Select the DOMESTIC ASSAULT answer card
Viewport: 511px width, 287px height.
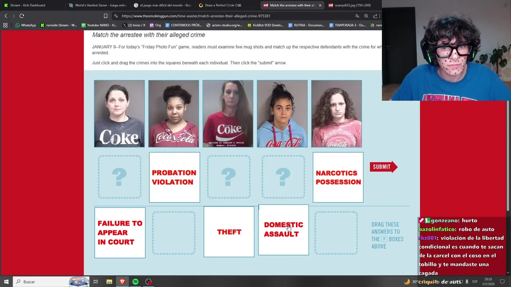click(283, 230)
